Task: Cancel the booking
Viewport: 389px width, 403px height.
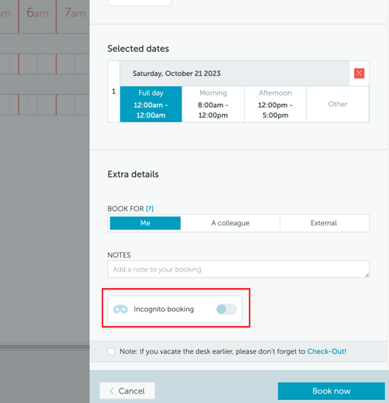Action: tap(127, 391)
